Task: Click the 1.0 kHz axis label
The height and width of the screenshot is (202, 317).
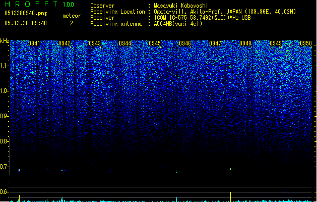Action: click(4, 91)
